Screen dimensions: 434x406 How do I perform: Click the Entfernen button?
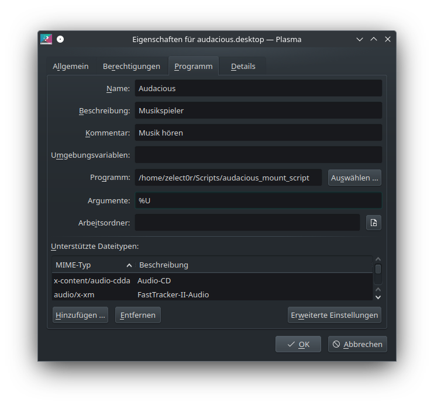pyautogui.click(x=138, y=315)
